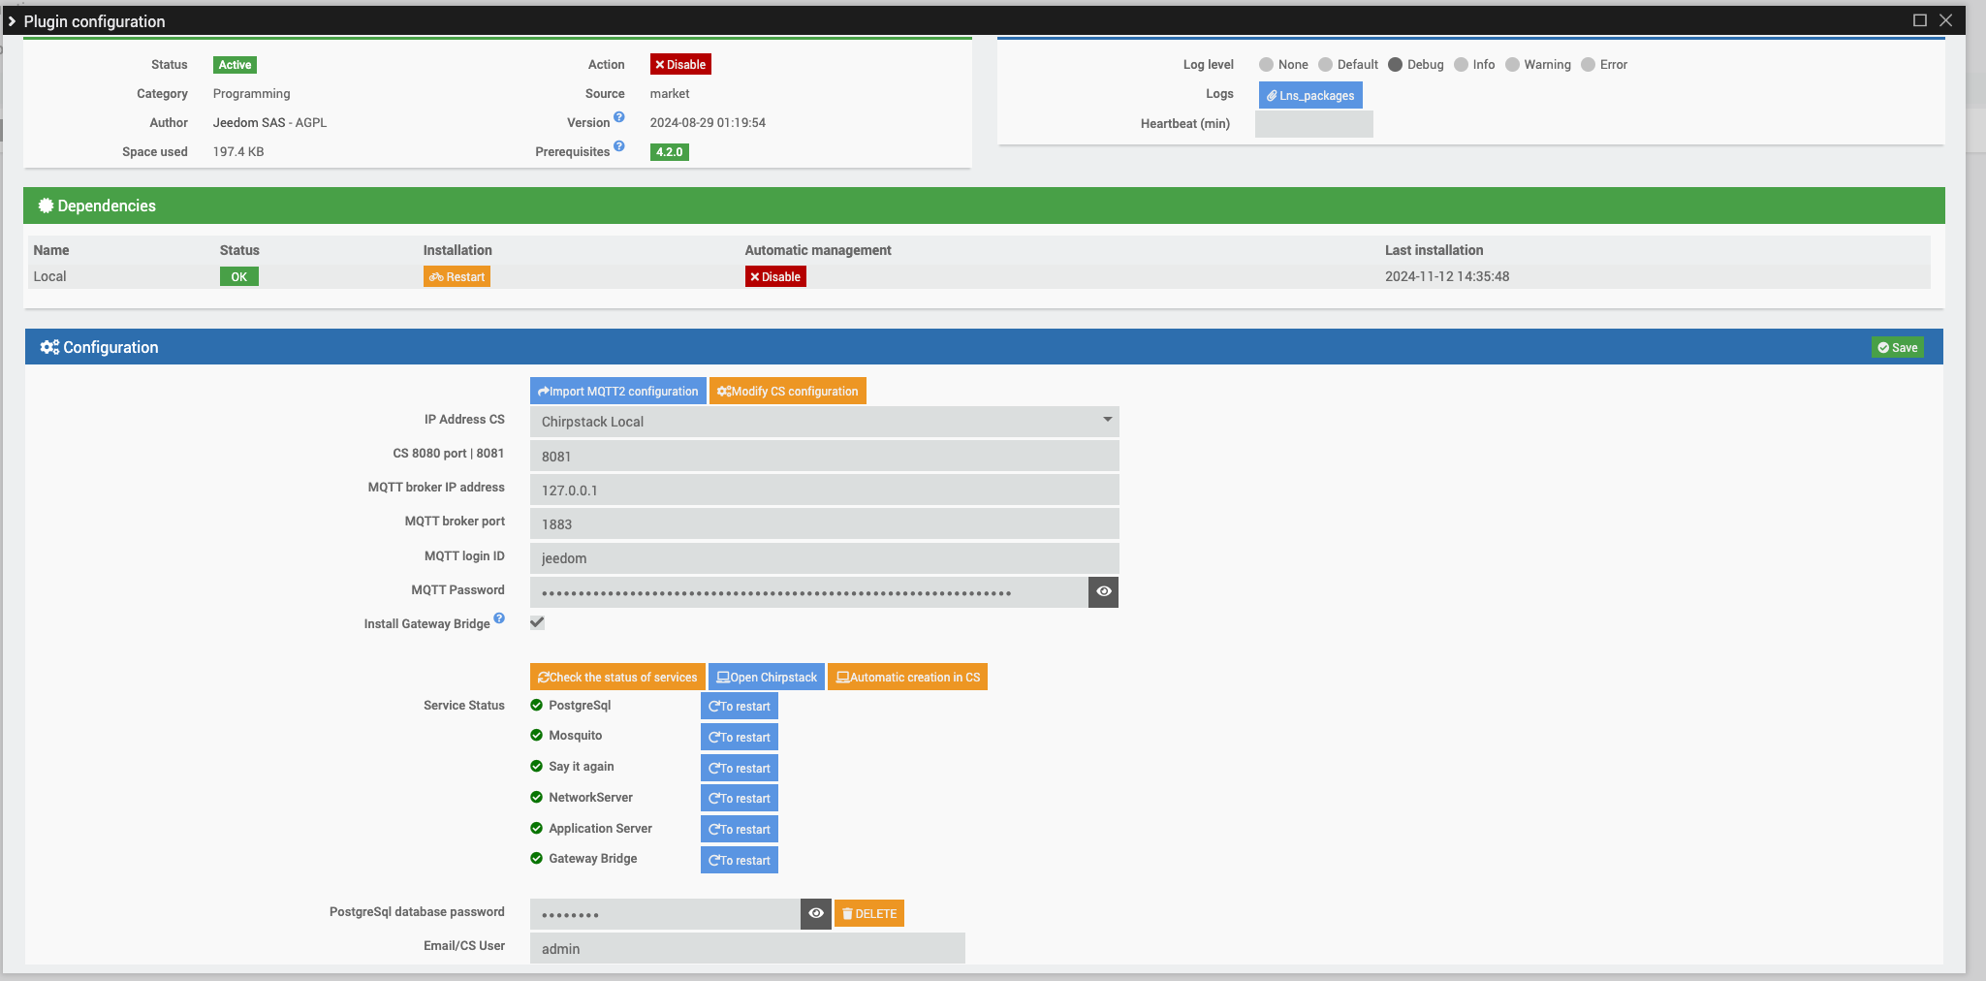The width and height of the screenshot is (1986, 981).
Task: Click the green check icon next to PostgreSql
Action: [x=536, y=705]
